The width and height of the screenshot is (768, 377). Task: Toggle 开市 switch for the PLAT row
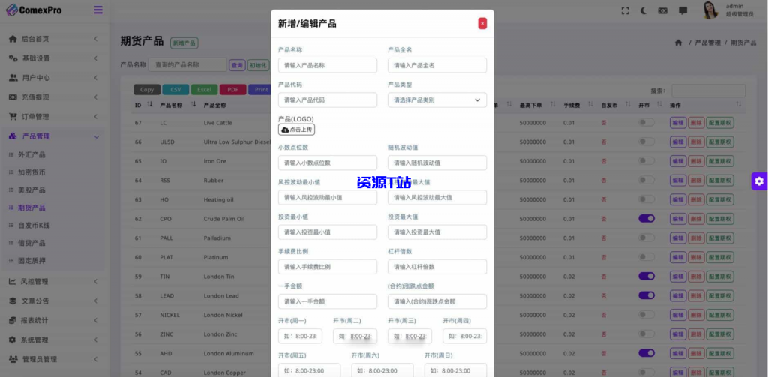[x=646, y=257]
